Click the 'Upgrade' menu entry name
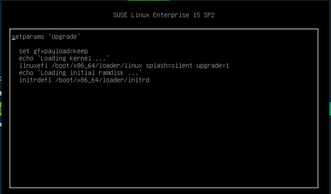Viewport: 331px width, 194px height. (x=64, y=37)
